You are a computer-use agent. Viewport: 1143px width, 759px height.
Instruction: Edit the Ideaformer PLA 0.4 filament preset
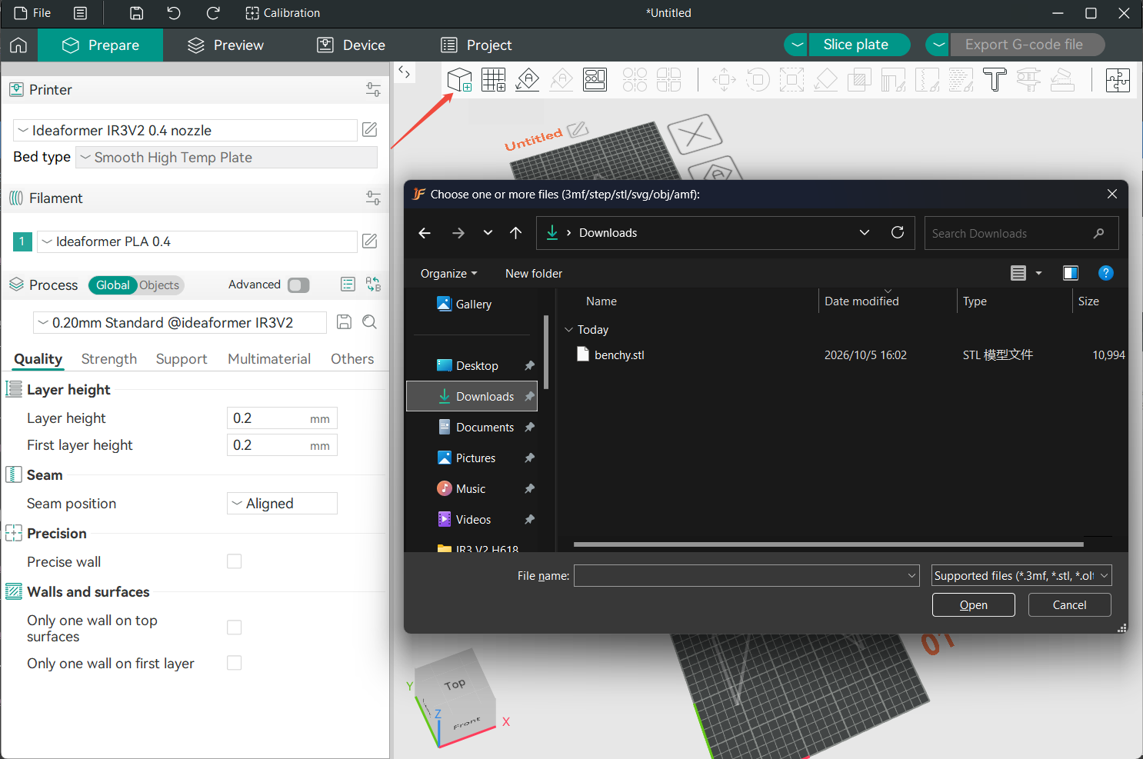370,241
